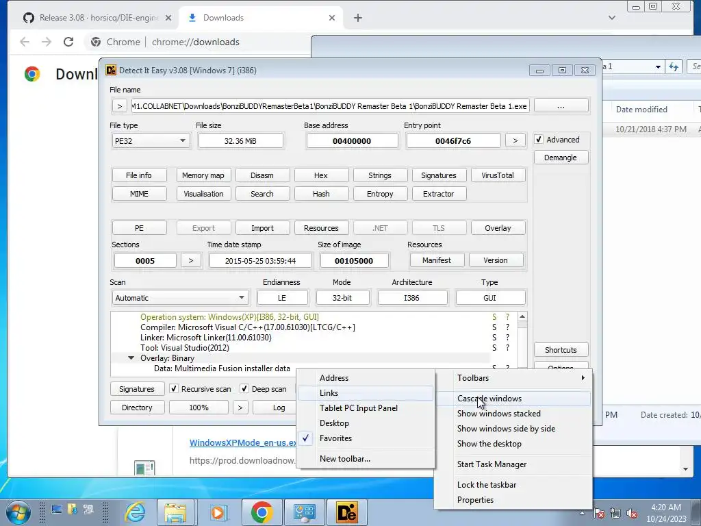Close the Downloads tab

(x=332, y=18)
